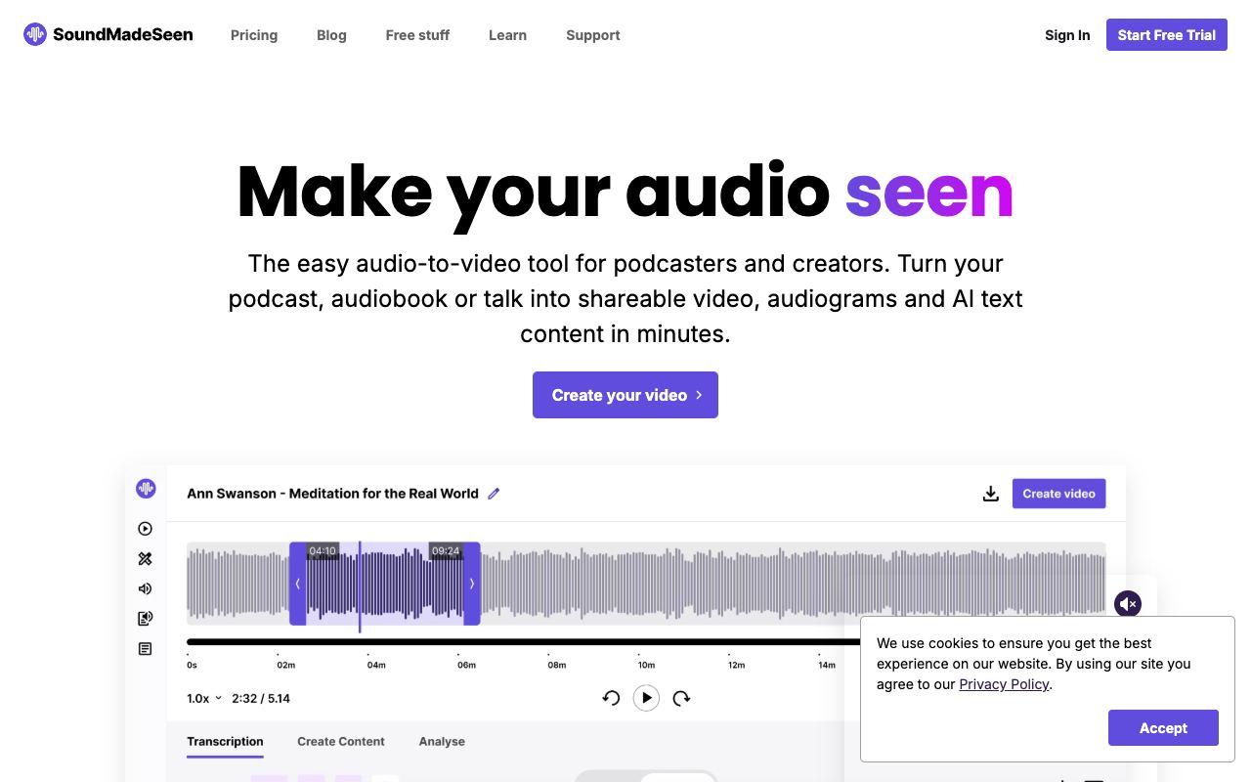Click the Sign In link
The width and height of the screenshot is (1251, 782).
pyautogui.click(x=1067, y=35)
